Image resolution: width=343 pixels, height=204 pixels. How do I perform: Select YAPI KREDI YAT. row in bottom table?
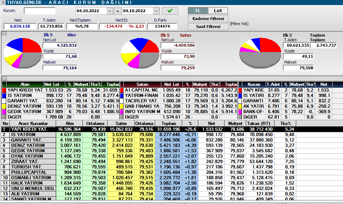171,129
